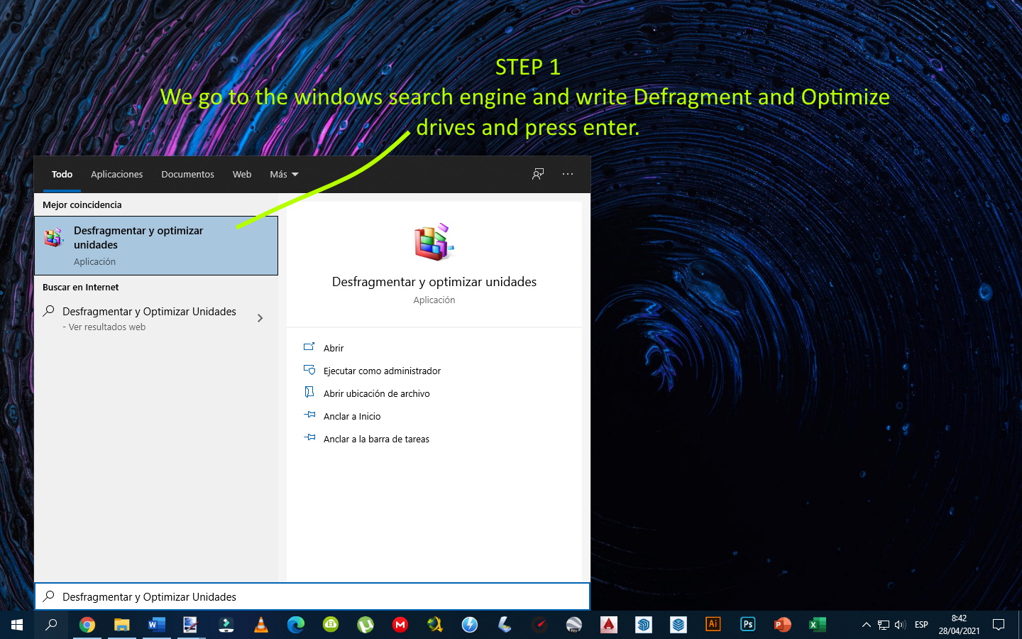
Task: Choose Ejecutar como administrador
Action: pyautogui.click(x=382, y=371)
